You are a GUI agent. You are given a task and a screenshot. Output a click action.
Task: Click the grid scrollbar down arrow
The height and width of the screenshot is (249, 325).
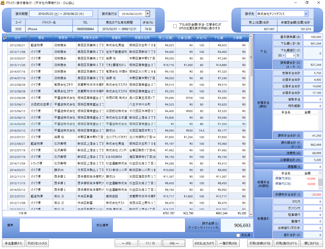tap(251, 215)
